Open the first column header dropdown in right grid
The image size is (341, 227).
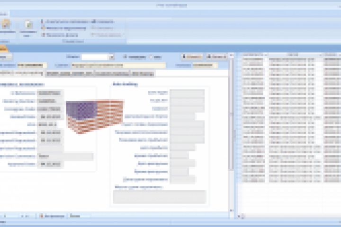click(x=266, y=55)
